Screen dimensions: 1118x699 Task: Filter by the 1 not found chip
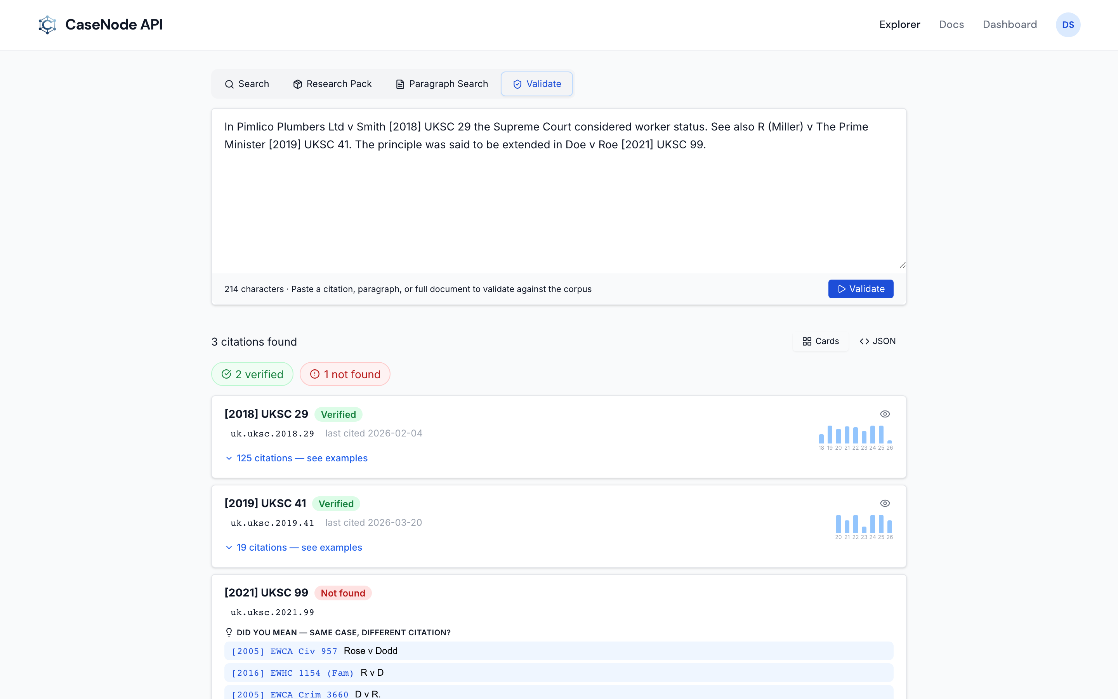[345, 374]
